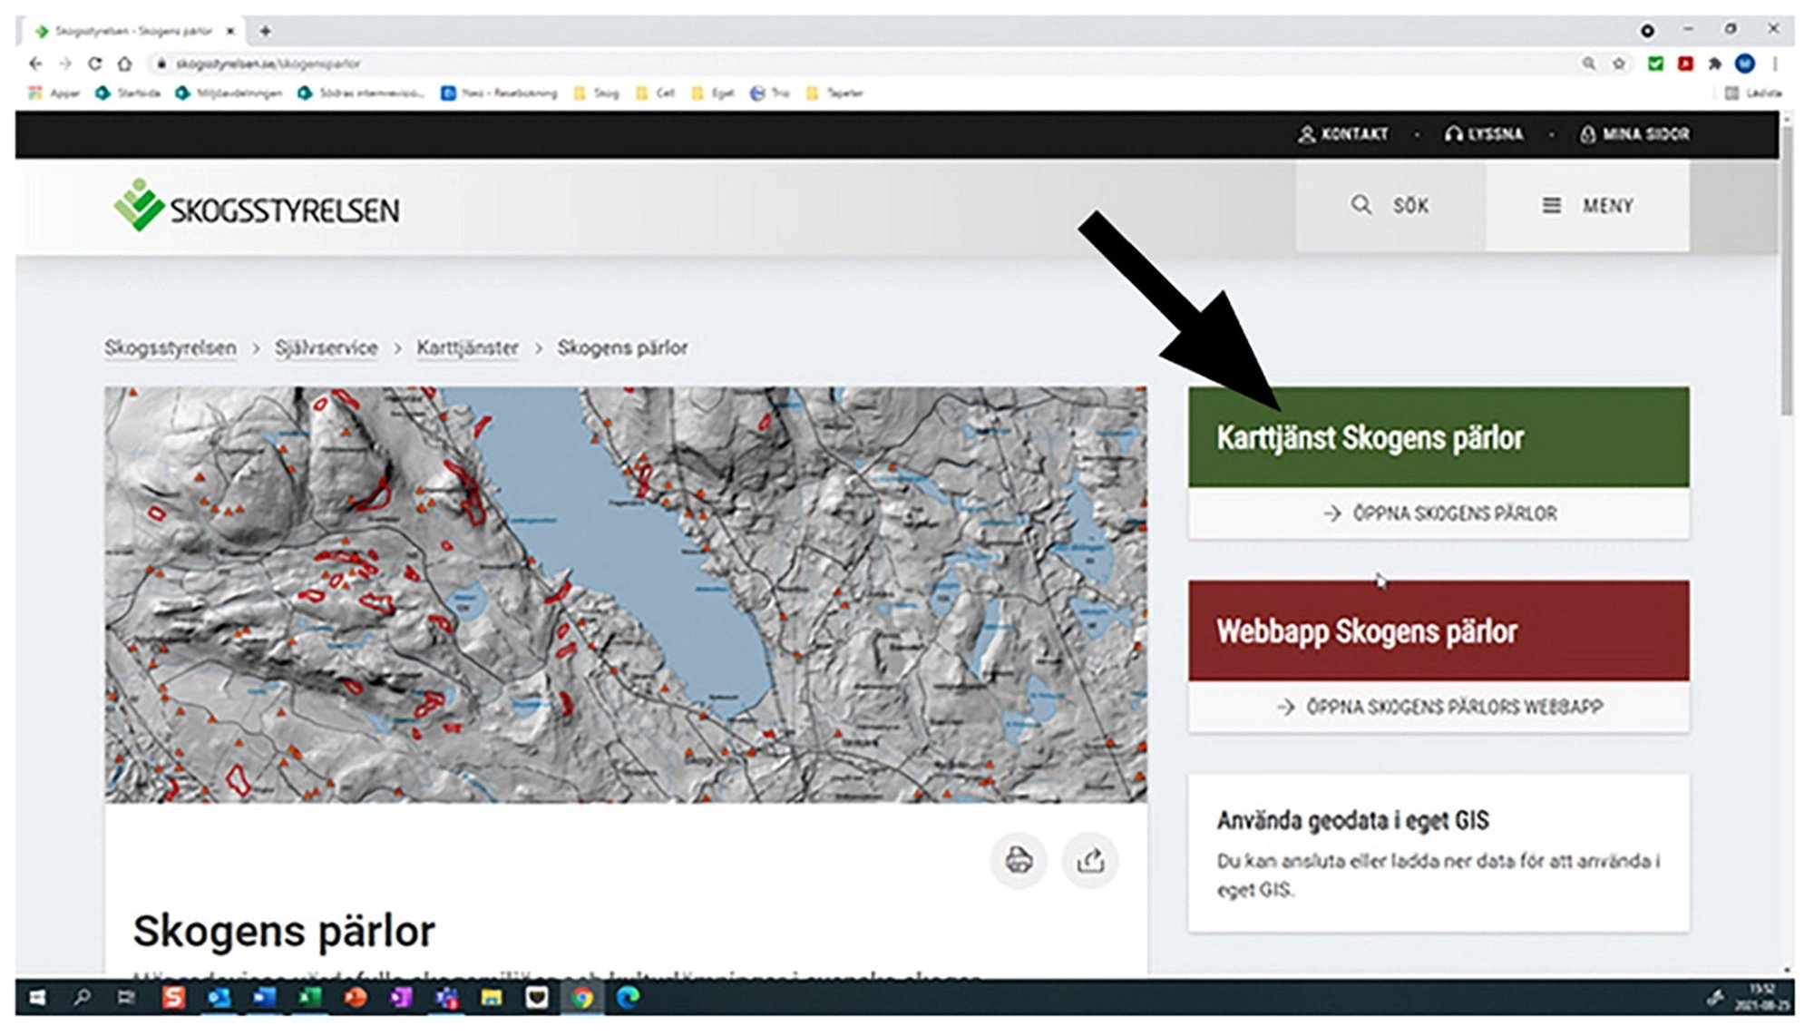
Task: Open Microsoft Teams from the taskbar
Action: (x=445, y=998)
